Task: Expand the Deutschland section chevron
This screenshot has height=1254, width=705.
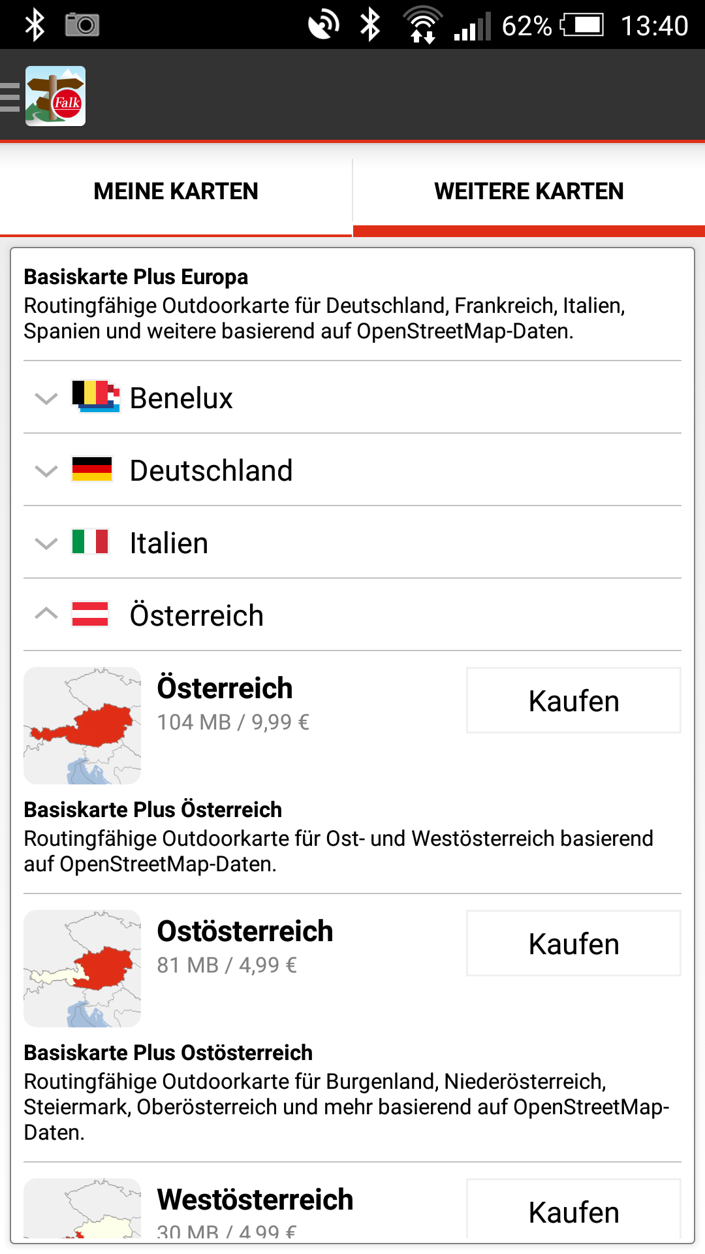Action: click(x=46, y=471)
